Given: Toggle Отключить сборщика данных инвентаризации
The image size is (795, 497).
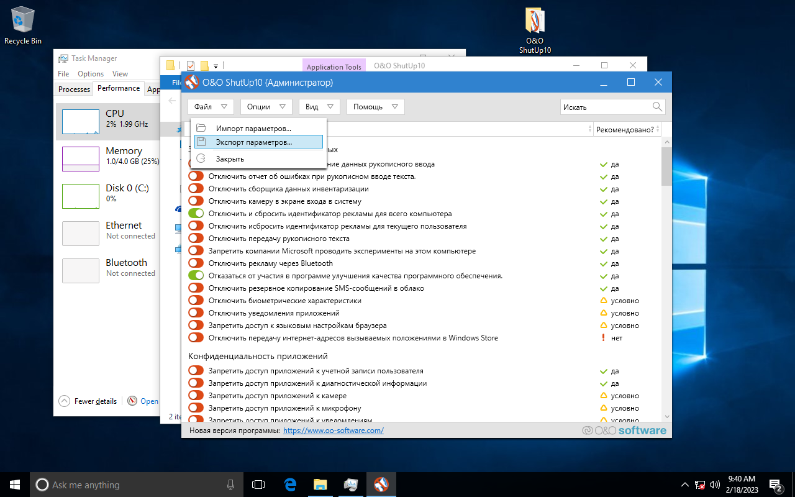Looking at the screenshot, I should click(196, 189).
